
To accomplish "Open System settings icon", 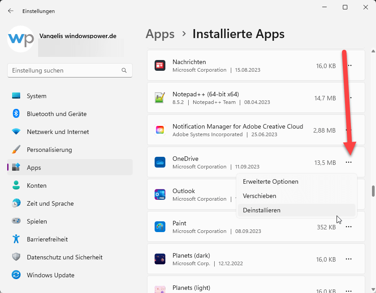I will coord(16,96).
